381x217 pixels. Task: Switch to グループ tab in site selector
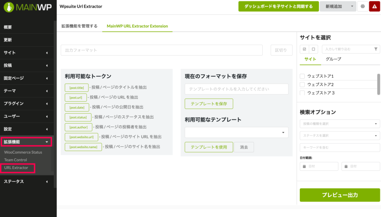coord(333,59)
